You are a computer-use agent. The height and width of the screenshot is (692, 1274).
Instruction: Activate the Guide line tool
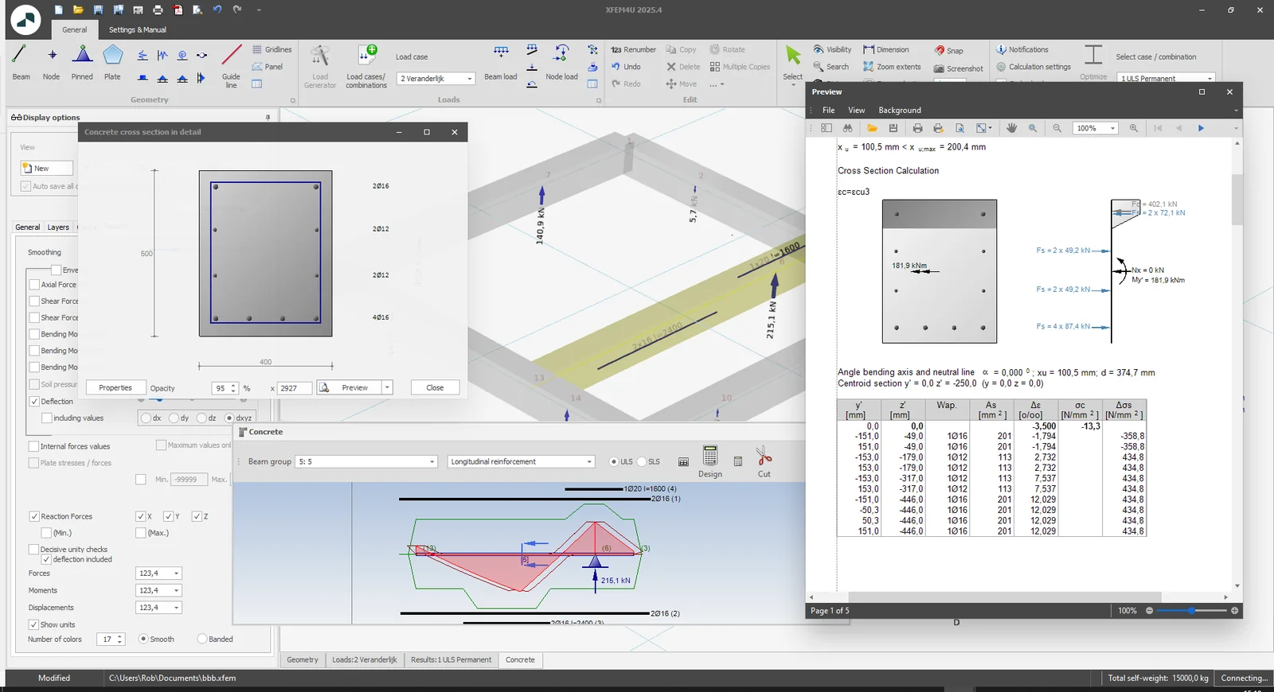231,65
